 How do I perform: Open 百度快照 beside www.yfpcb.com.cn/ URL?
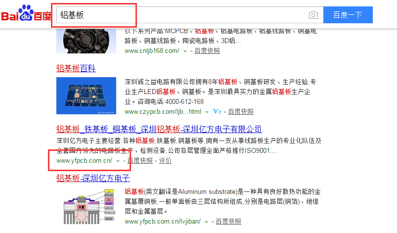point(140,161)
